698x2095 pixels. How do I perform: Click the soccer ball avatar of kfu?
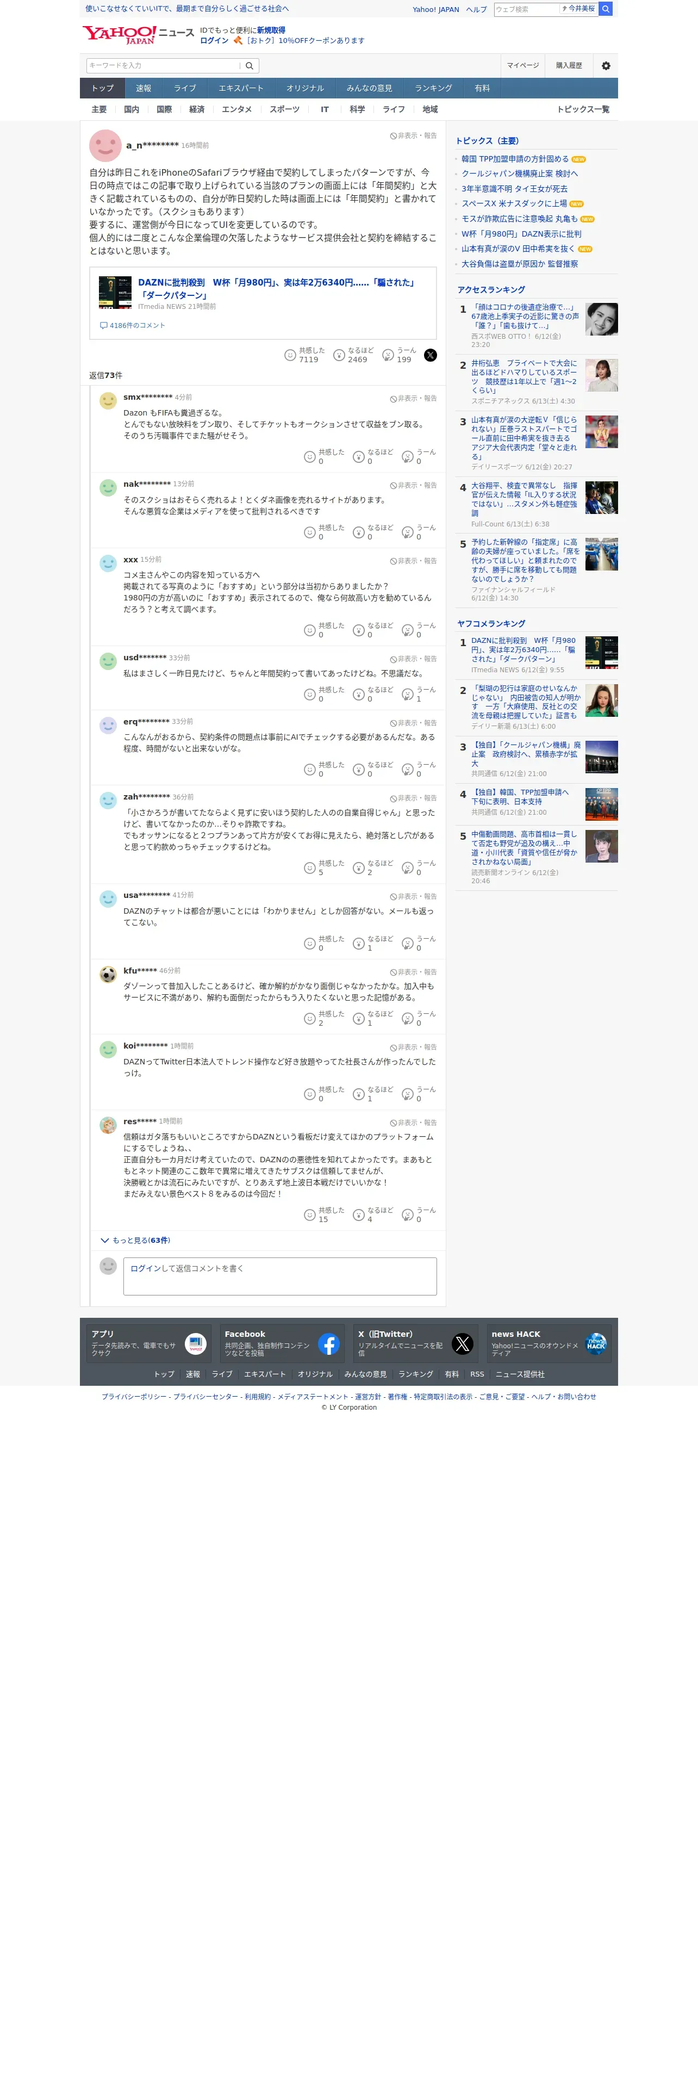(x=108, y=974)
